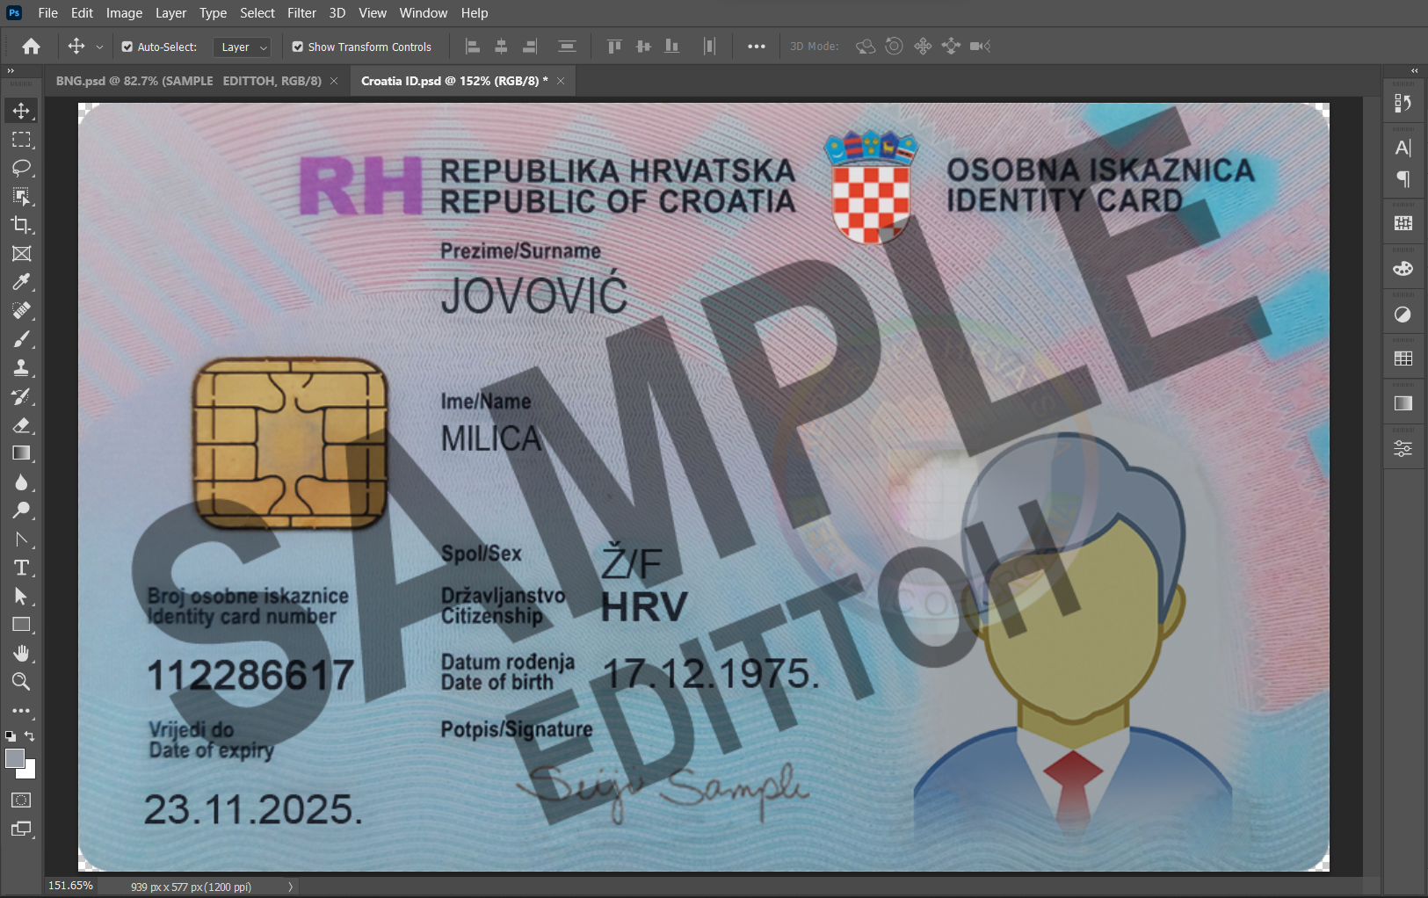Reset default foreground and background colors
The height and width of the screenshot is (898, 1428).
11,736
